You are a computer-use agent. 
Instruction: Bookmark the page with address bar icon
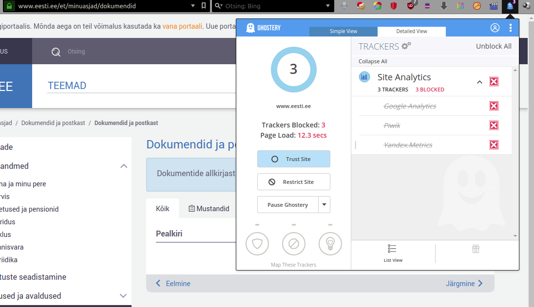[x=204, y=6]
